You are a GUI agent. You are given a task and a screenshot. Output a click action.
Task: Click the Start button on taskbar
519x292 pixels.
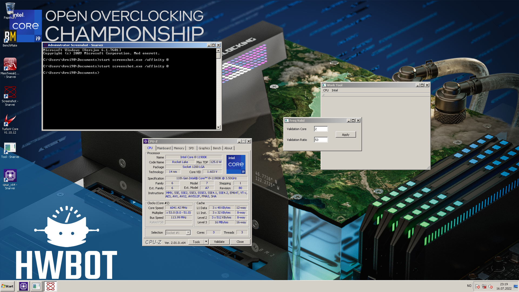point(7,286)
